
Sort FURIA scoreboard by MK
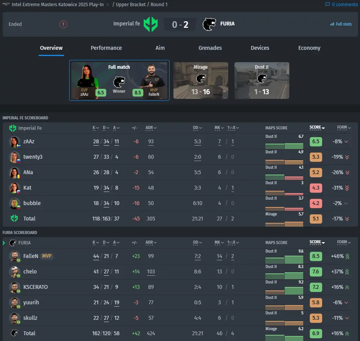[x=219, y=243]
